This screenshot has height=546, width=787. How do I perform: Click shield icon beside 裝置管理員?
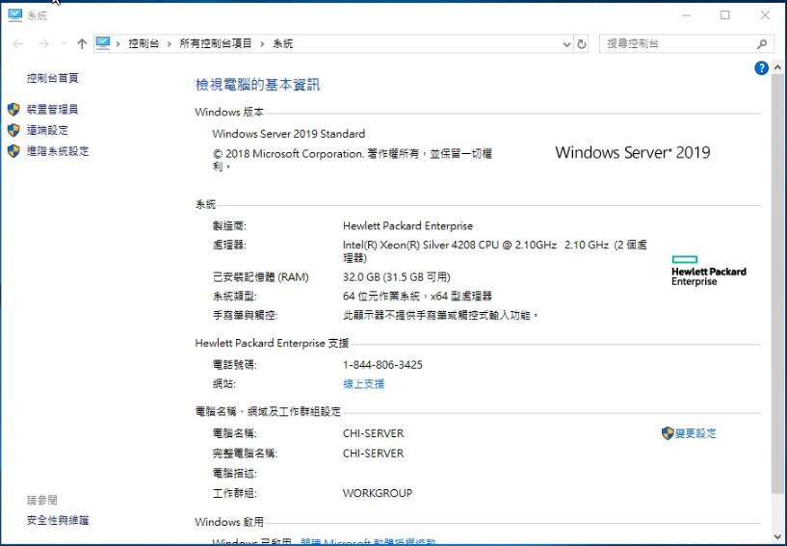(13, 110)
